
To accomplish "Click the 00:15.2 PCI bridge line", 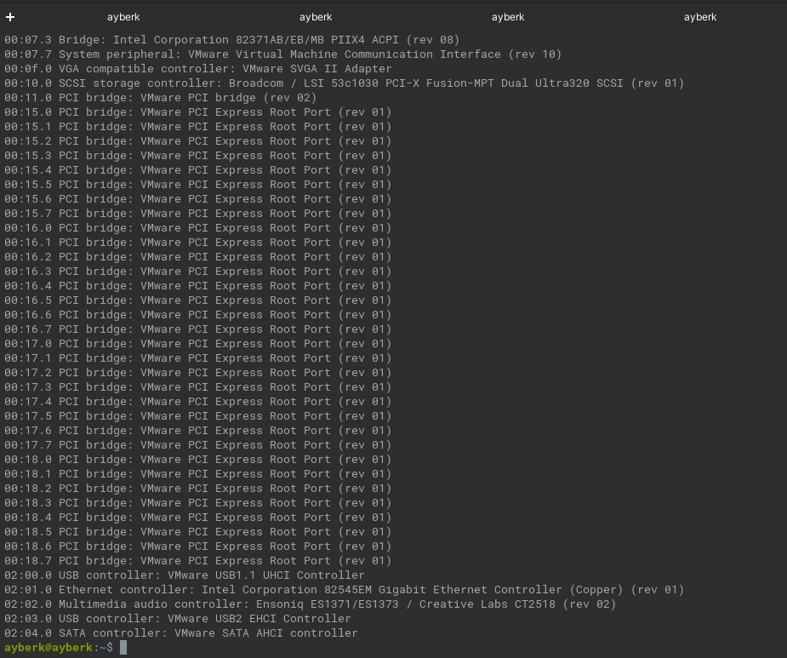I will click(x=197, y=141).
